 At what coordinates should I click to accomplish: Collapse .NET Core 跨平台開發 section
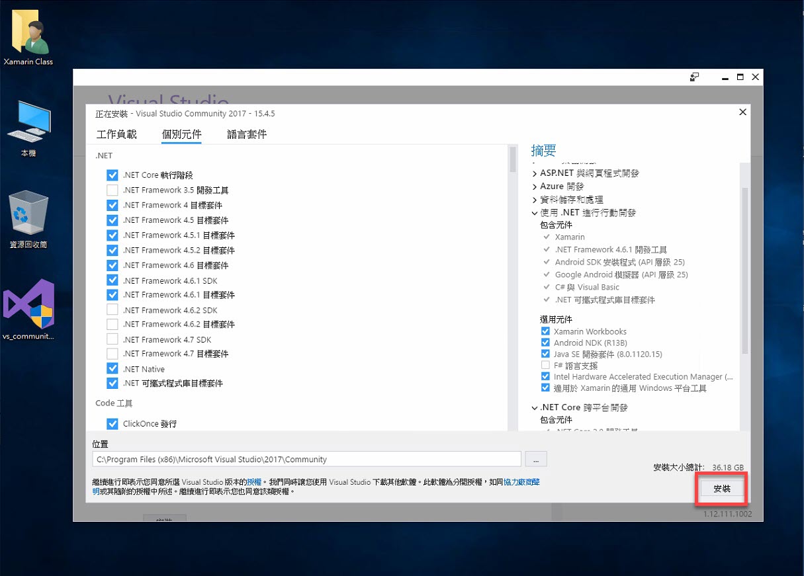click(x=535, y=407)
